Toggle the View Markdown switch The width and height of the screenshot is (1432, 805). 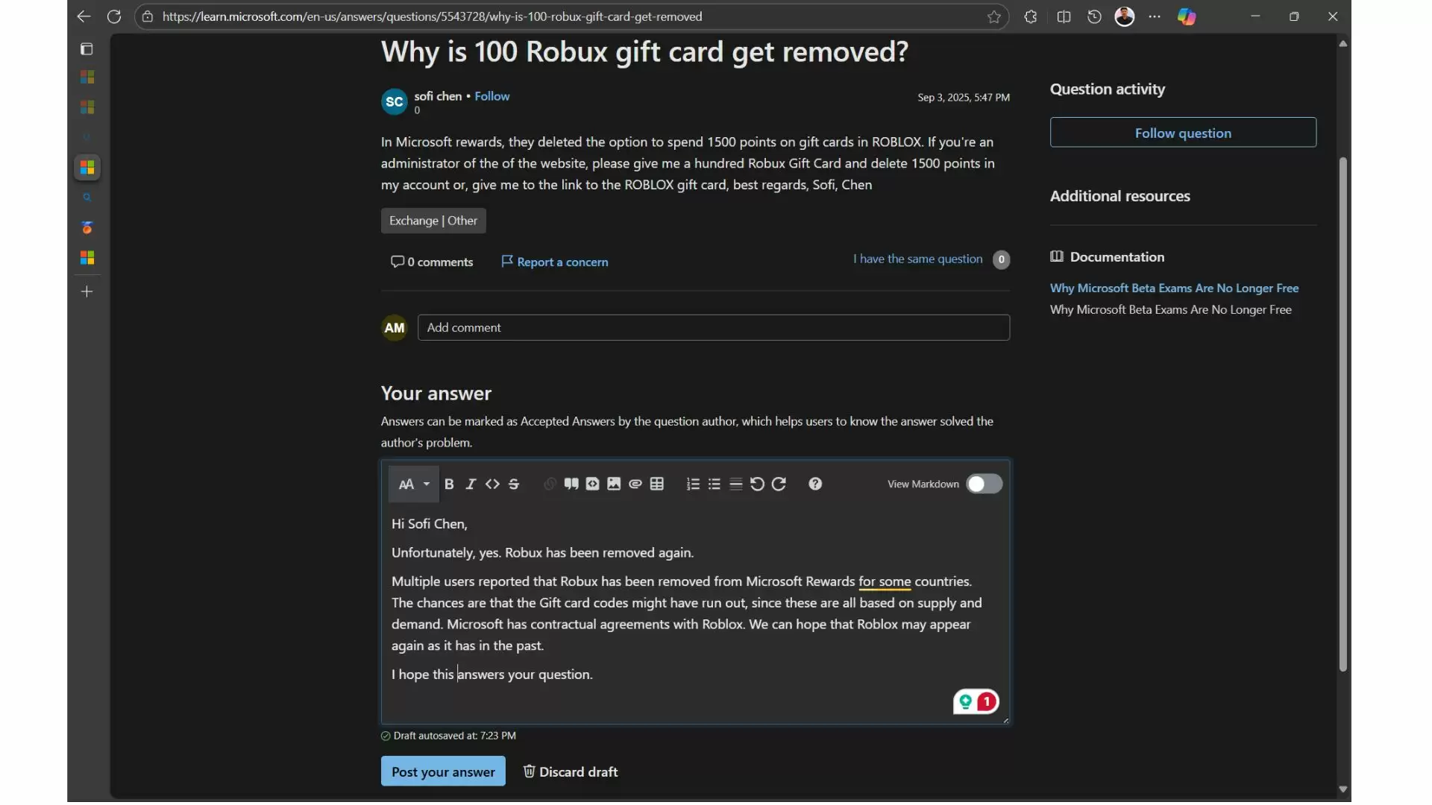pos(984,484)
